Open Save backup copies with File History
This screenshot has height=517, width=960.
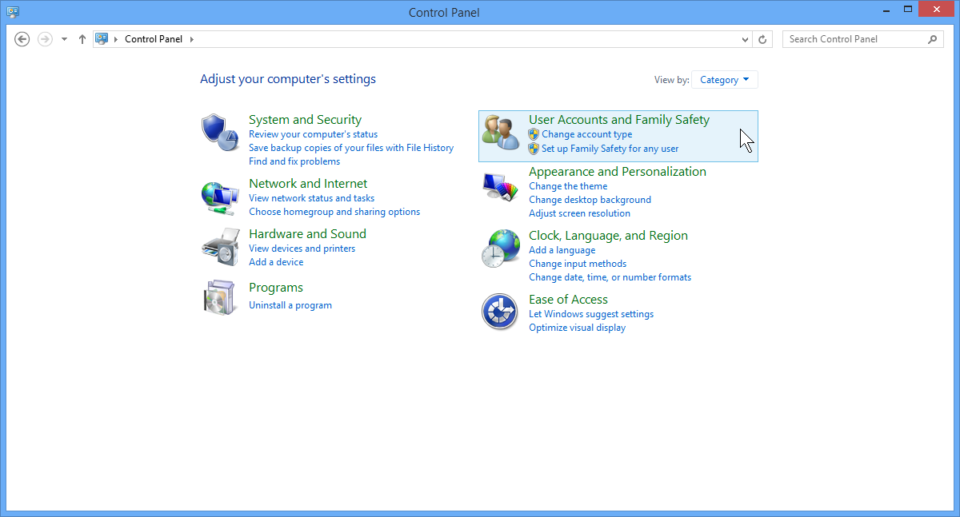[351, 148]
